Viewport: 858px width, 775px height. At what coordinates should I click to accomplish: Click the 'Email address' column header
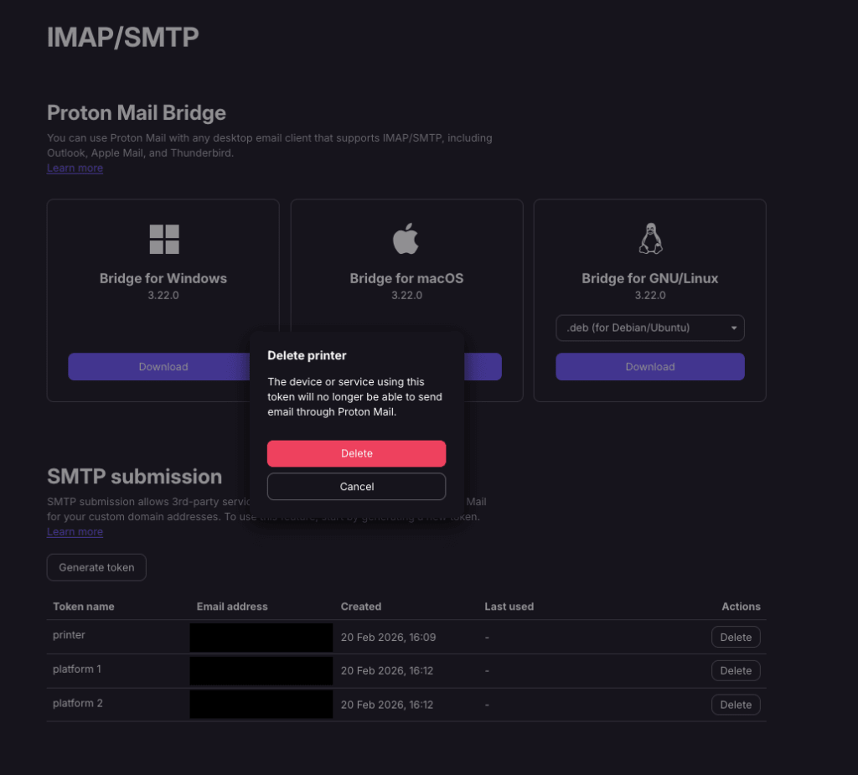click(232, 607)
